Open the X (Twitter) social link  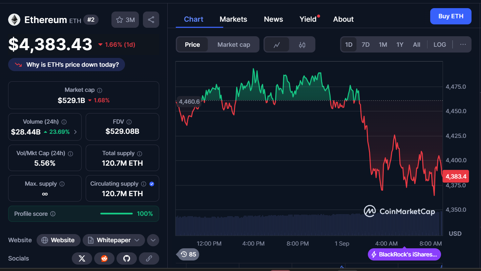[82, 258]
